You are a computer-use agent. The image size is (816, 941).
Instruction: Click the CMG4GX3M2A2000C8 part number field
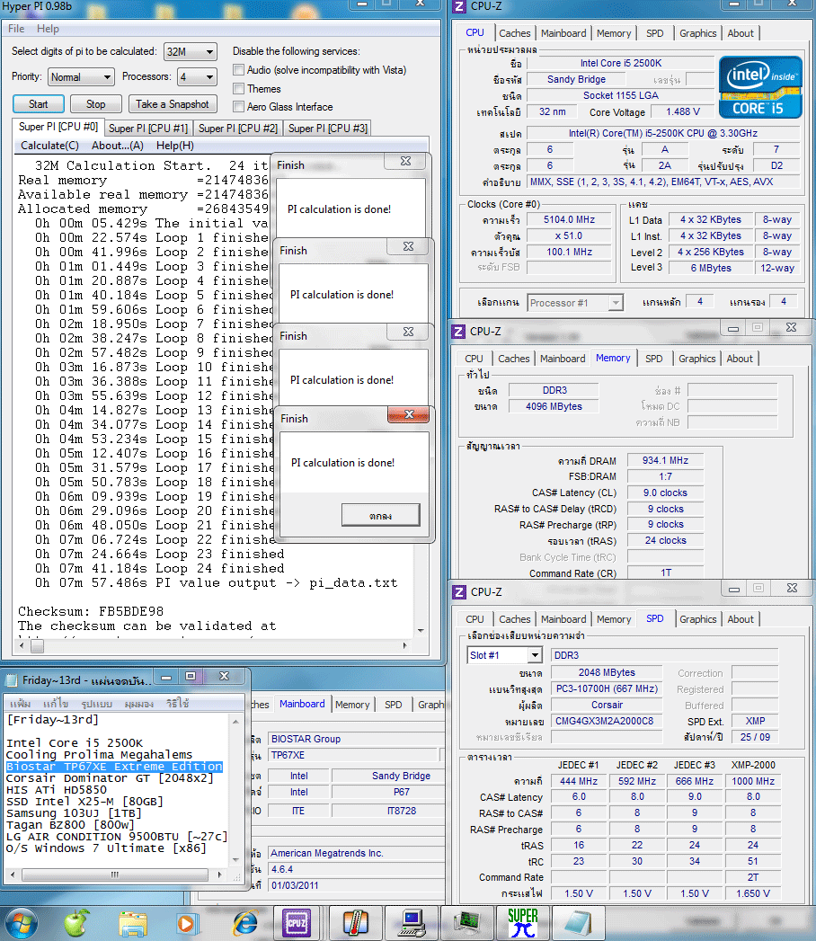pyautogui.click(x=607, y=721)
